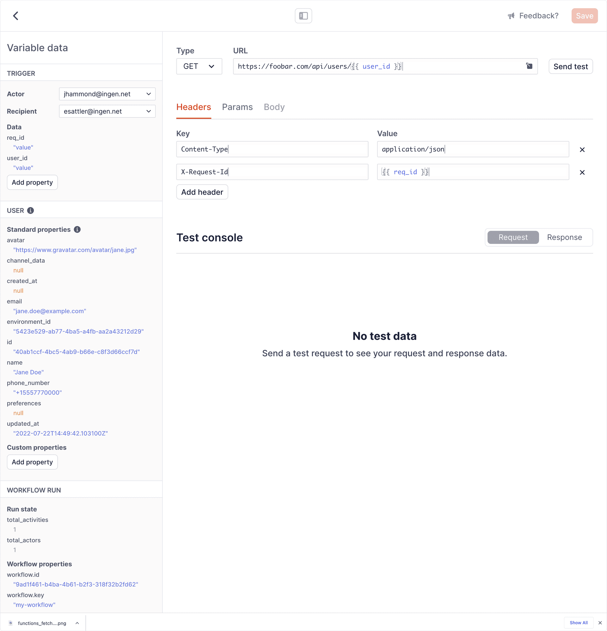This screenshot has height=631, width=607.
Task: Click the preferences null value
Action: 18,413
